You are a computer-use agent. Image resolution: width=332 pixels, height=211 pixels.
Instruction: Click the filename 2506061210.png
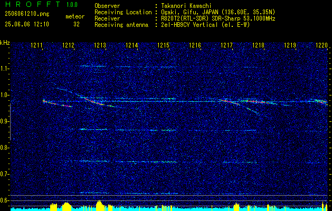click(x=27, y=14)
